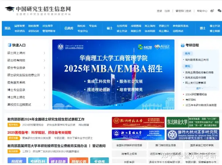The width and height of the screenshot is (222, 165).
Task: Open 研究生教育学科专业目录 sub-link
Action: [61, 125]
